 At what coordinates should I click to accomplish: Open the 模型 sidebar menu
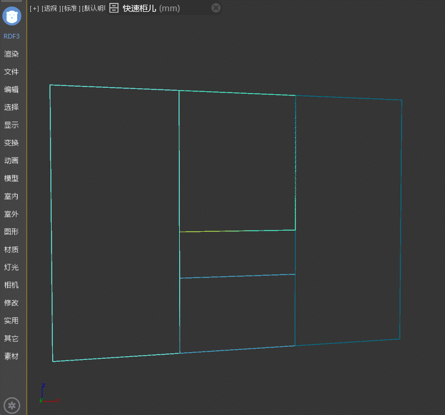point(12,178)
